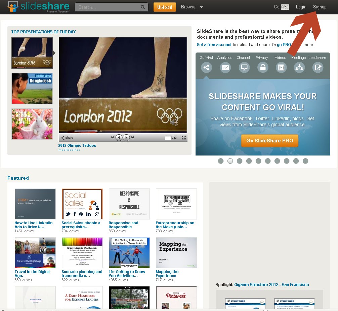Go to next slide in player
The width and height of the screenshot is (338, 311).
tap(126, 138)
